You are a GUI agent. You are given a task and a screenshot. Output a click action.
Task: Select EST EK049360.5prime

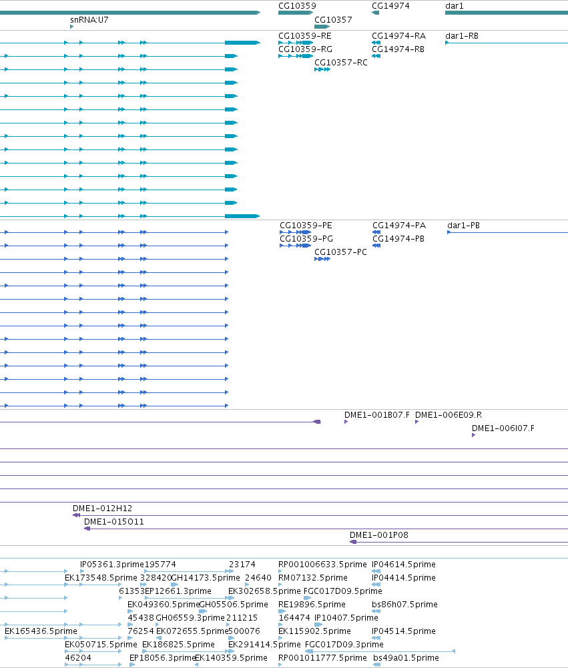[164, 605]
